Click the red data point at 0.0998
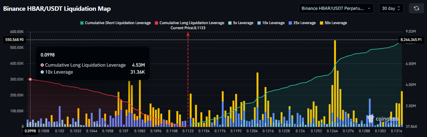Image resolution: width=427 pixels, height=137 pixels. [30, 79]
